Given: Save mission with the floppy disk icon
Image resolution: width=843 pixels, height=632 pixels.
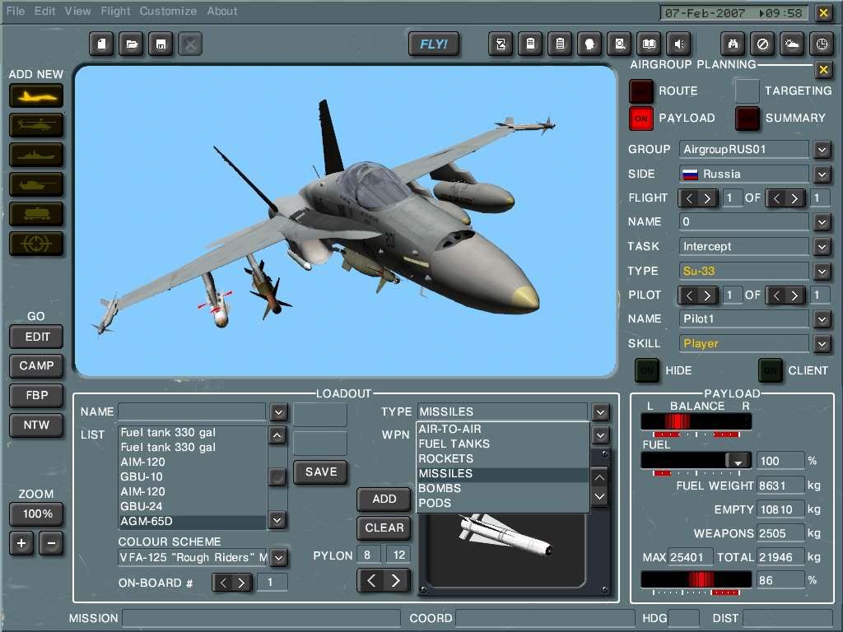Looking at the screenshot, I should (x=161, y=44).
